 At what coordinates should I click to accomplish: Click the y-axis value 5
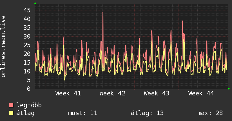point(29,80)
